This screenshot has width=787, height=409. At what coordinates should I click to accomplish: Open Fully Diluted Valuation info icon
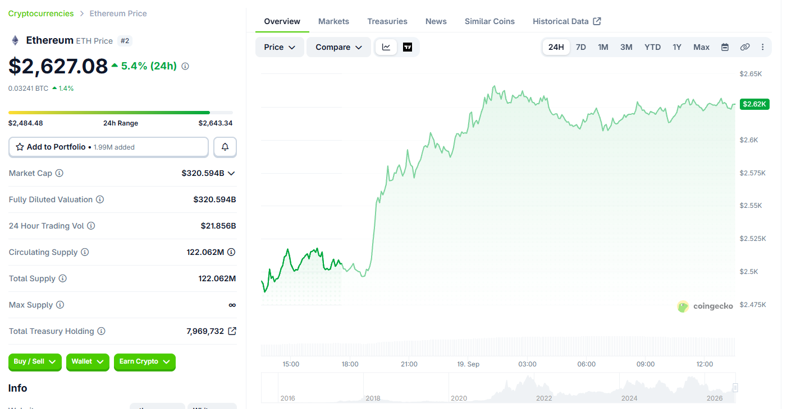(100, 199)
